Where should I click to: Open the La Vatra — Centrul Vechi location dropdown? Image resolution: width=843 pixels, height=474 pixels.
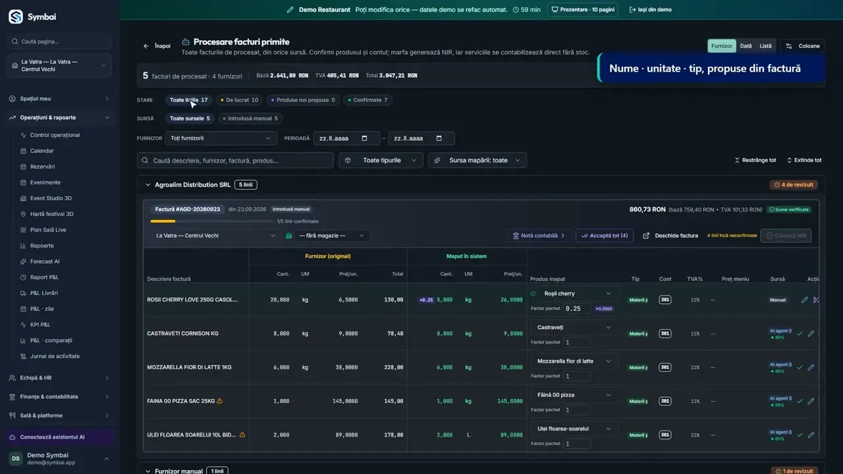(215, 236)
